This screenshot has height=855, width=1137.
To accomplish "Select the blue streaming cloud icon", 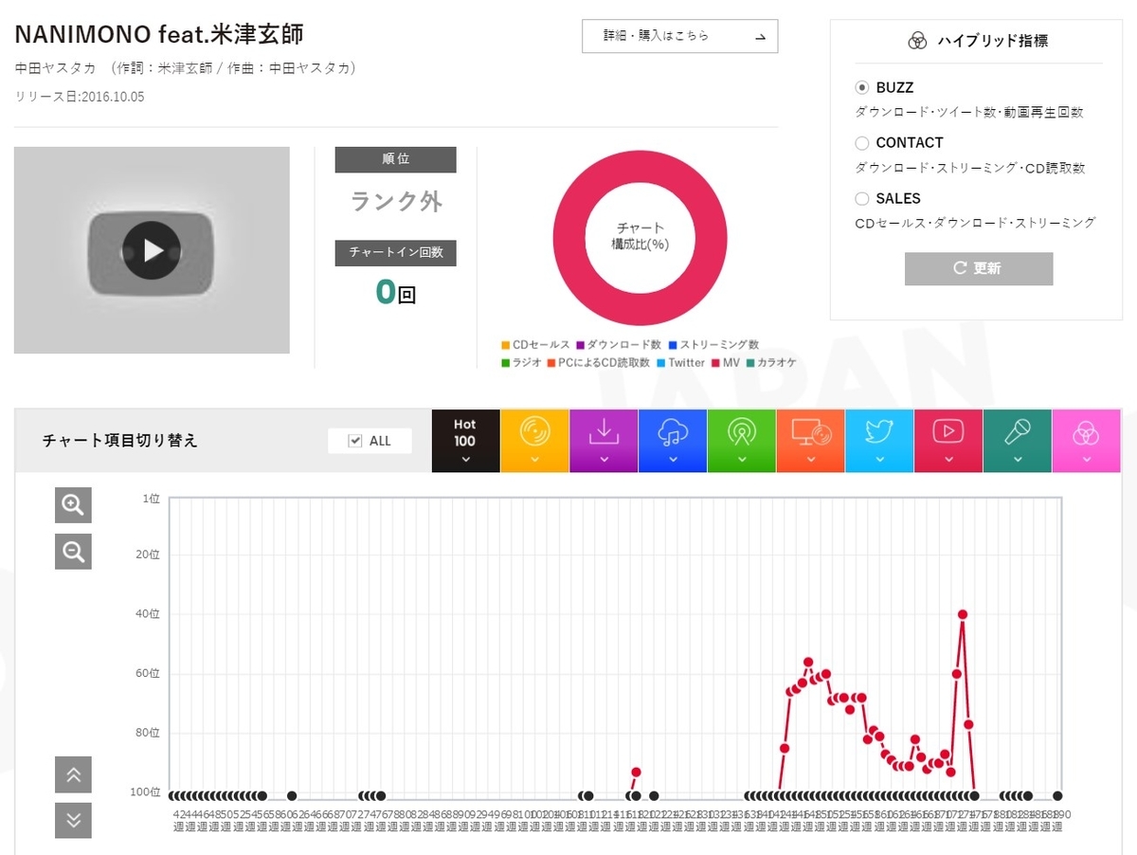I will [x=673, y=441].
